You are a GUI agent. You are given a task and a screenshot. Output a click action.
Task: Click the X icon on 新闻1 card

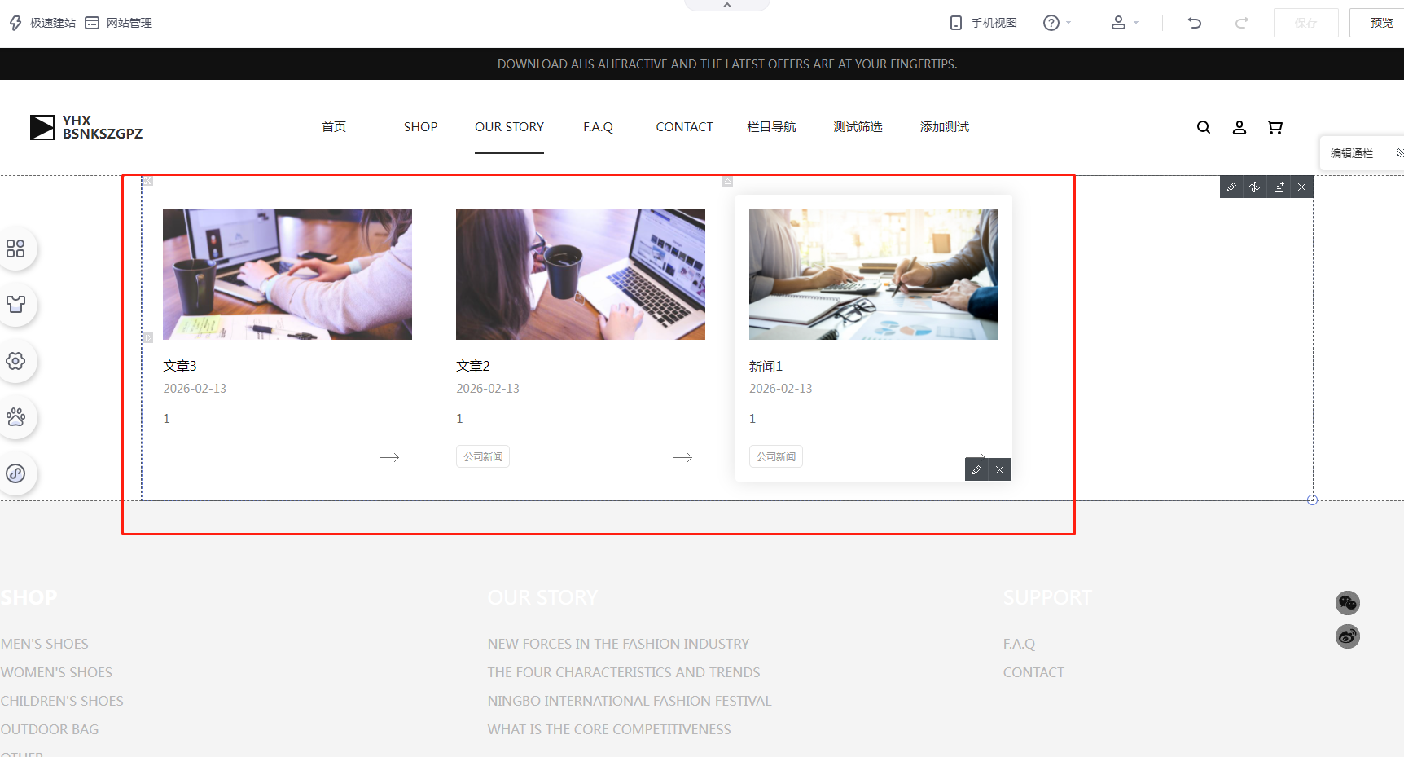tap(999, 470)
